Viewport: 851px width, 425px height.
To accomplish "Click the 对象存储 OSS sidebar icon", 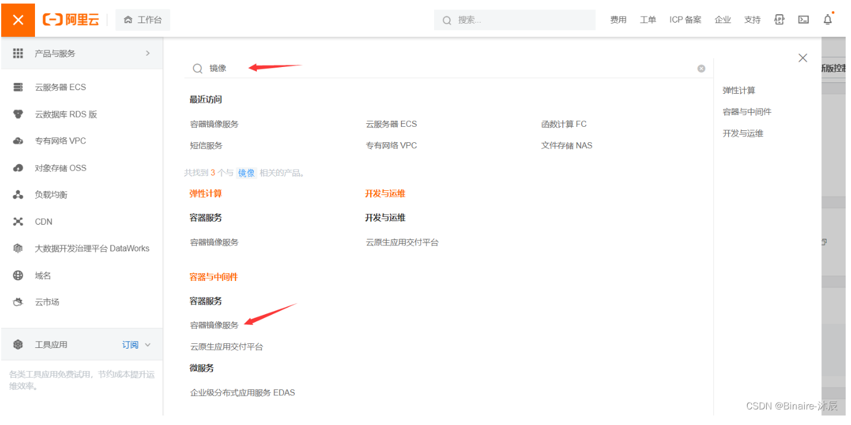I will [x=18, y=168].
